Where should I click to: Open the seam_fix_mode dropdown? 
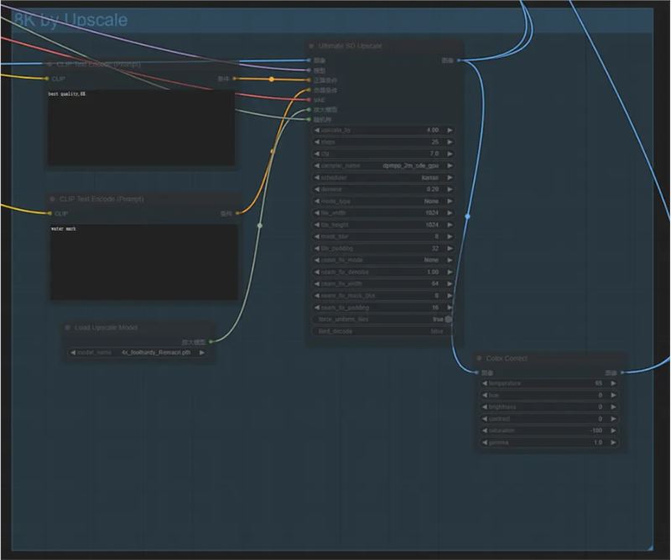(x=382, y=260)
